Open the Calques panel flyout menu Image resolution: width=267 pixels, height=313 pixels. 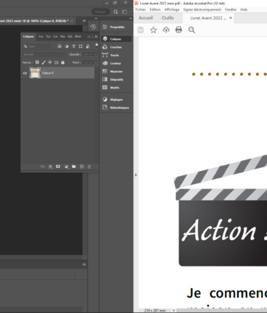coord(96,37)
